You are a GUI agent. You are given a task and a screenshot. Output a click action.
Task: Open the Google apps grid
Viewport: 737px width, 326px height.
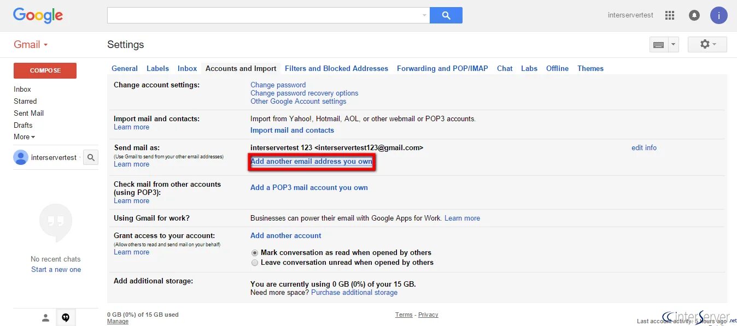670,15
